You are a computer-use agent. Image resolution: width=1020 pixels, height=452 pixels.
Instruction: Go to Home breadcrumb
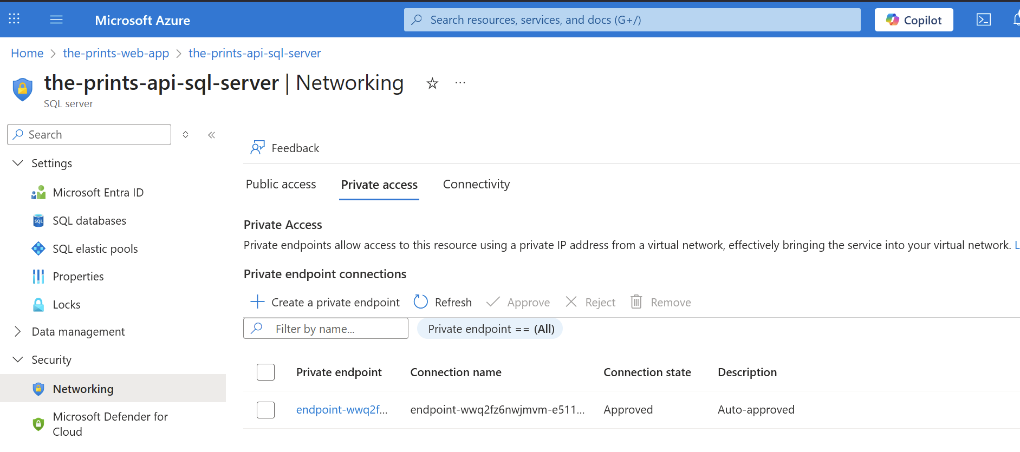(27, 53)
